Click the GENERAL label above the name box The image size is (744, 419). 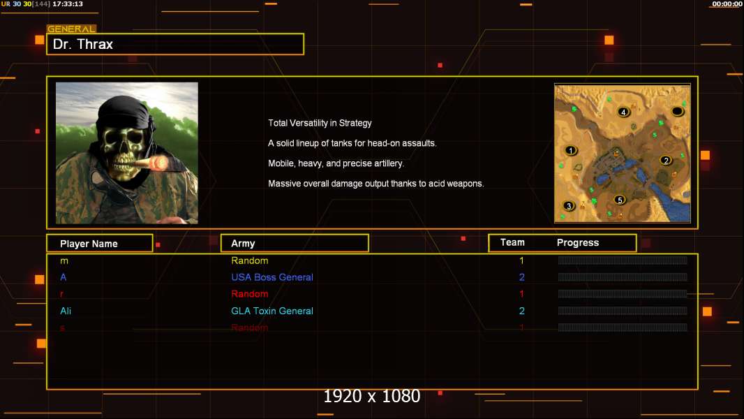click(x=71, y=29)
